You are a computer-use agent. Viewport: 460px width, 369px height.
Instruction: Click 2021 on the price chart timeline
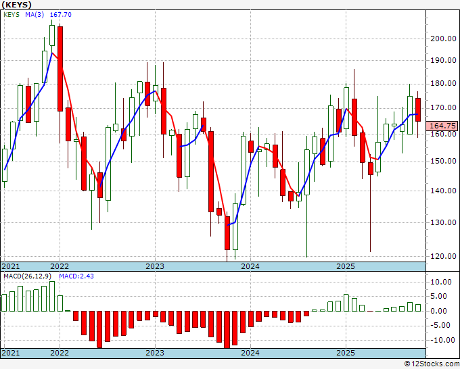tap(11, 266)
